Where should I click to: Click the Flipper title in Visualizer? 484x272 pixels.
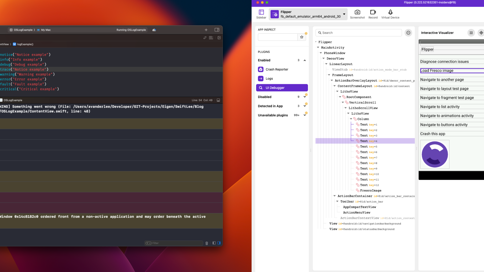pos(427,49)
